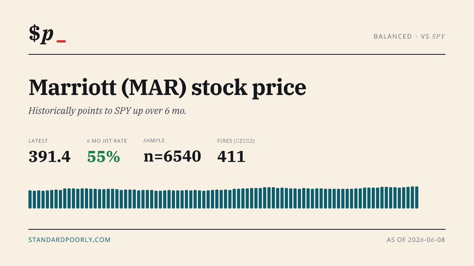Click the 55% hit rate value
This screenshot has height=266, width=474.
pyautogui.click(x=103, y=157)
